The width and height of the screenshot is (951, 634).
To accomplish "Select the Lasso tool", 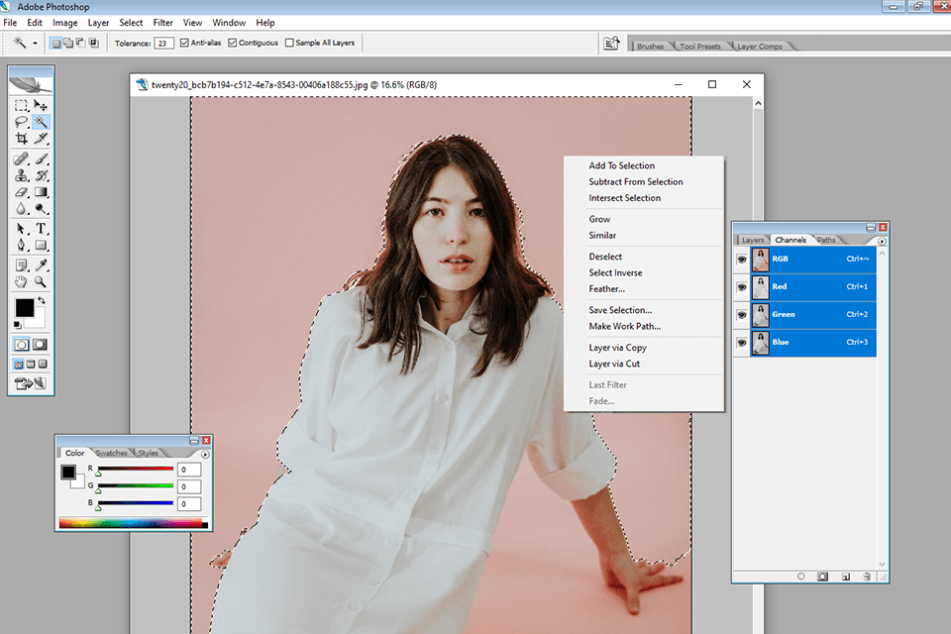I will pos(21,122).
